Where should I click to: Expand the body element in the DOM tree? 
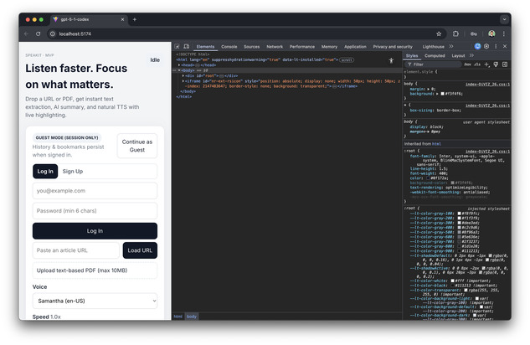coord(178,70)
